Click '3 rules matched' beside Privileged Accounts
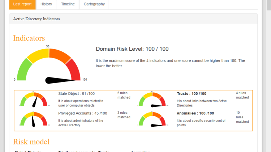 [x=124, y=115]
